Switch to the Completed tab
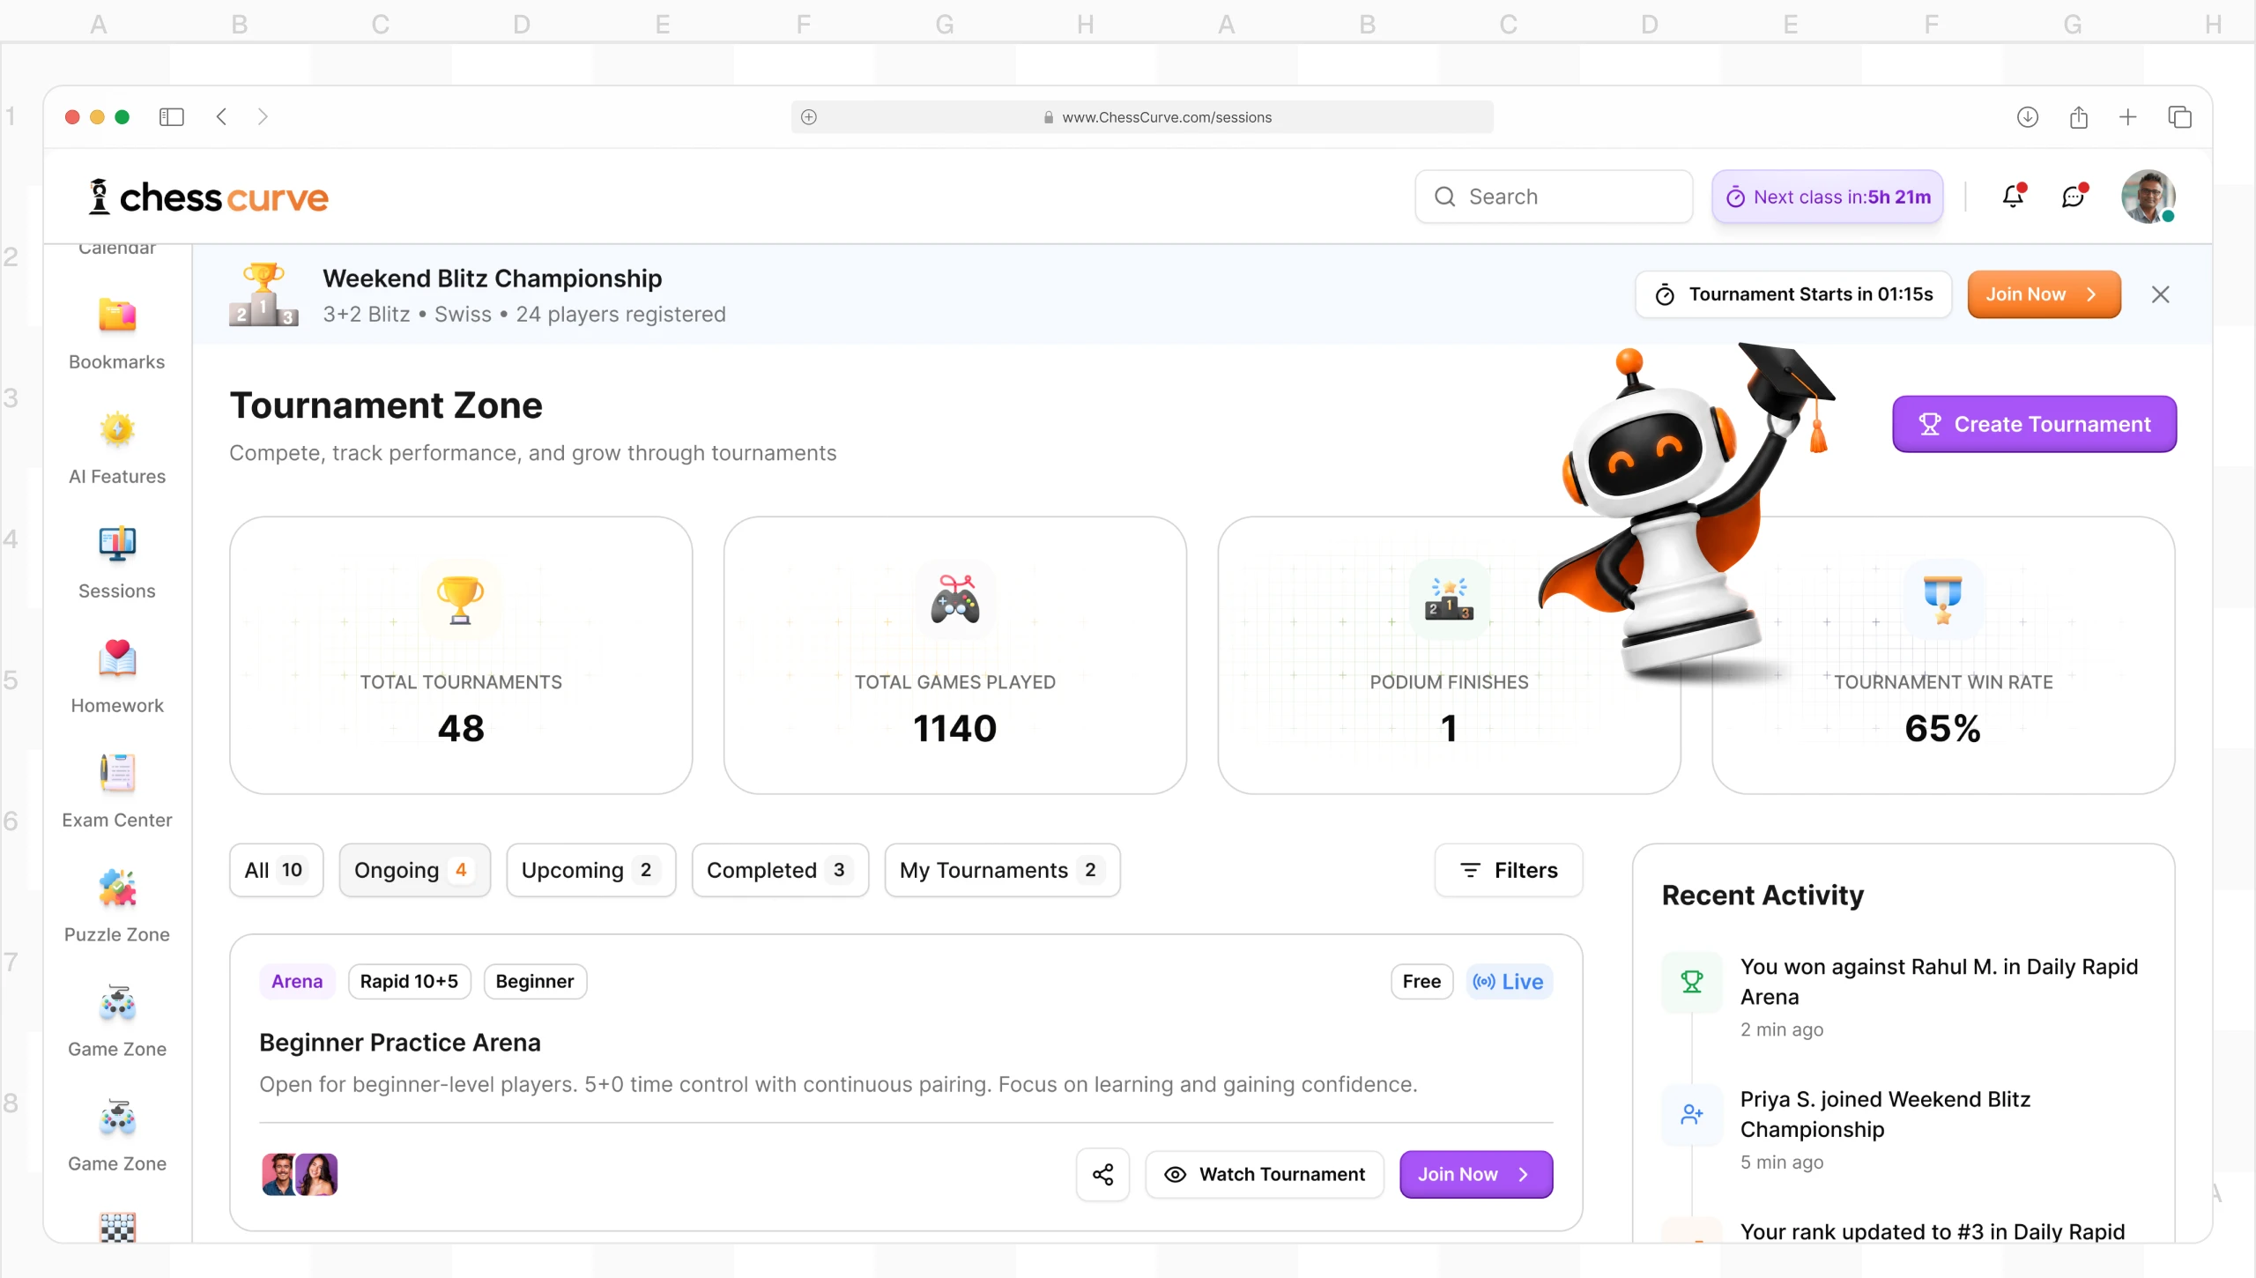The height and width of the screenshot is (1278, 2256). (x=780, y=870)
